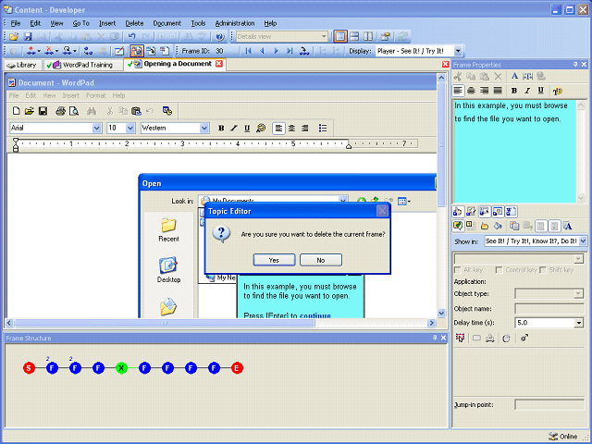
Task: Click the New document icon in WordPad
Action: click(x=16, y=111)
